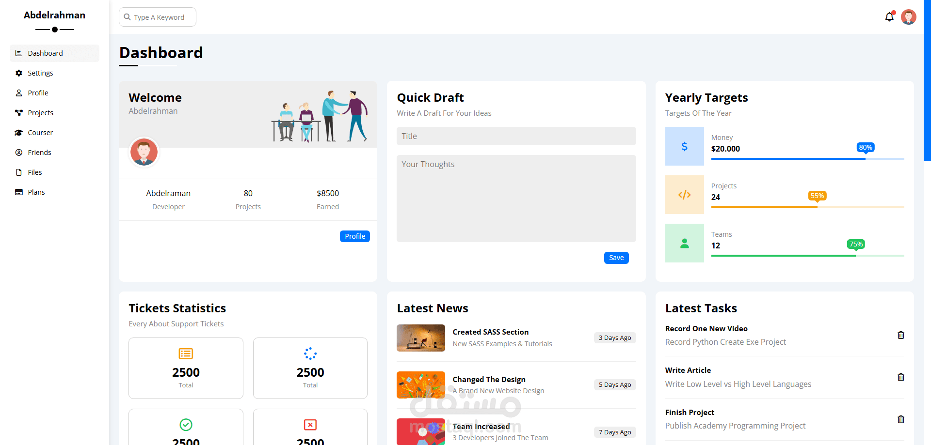
Task: Select the Settings gear icon in sidebar
Action: (x=18, y=73)
